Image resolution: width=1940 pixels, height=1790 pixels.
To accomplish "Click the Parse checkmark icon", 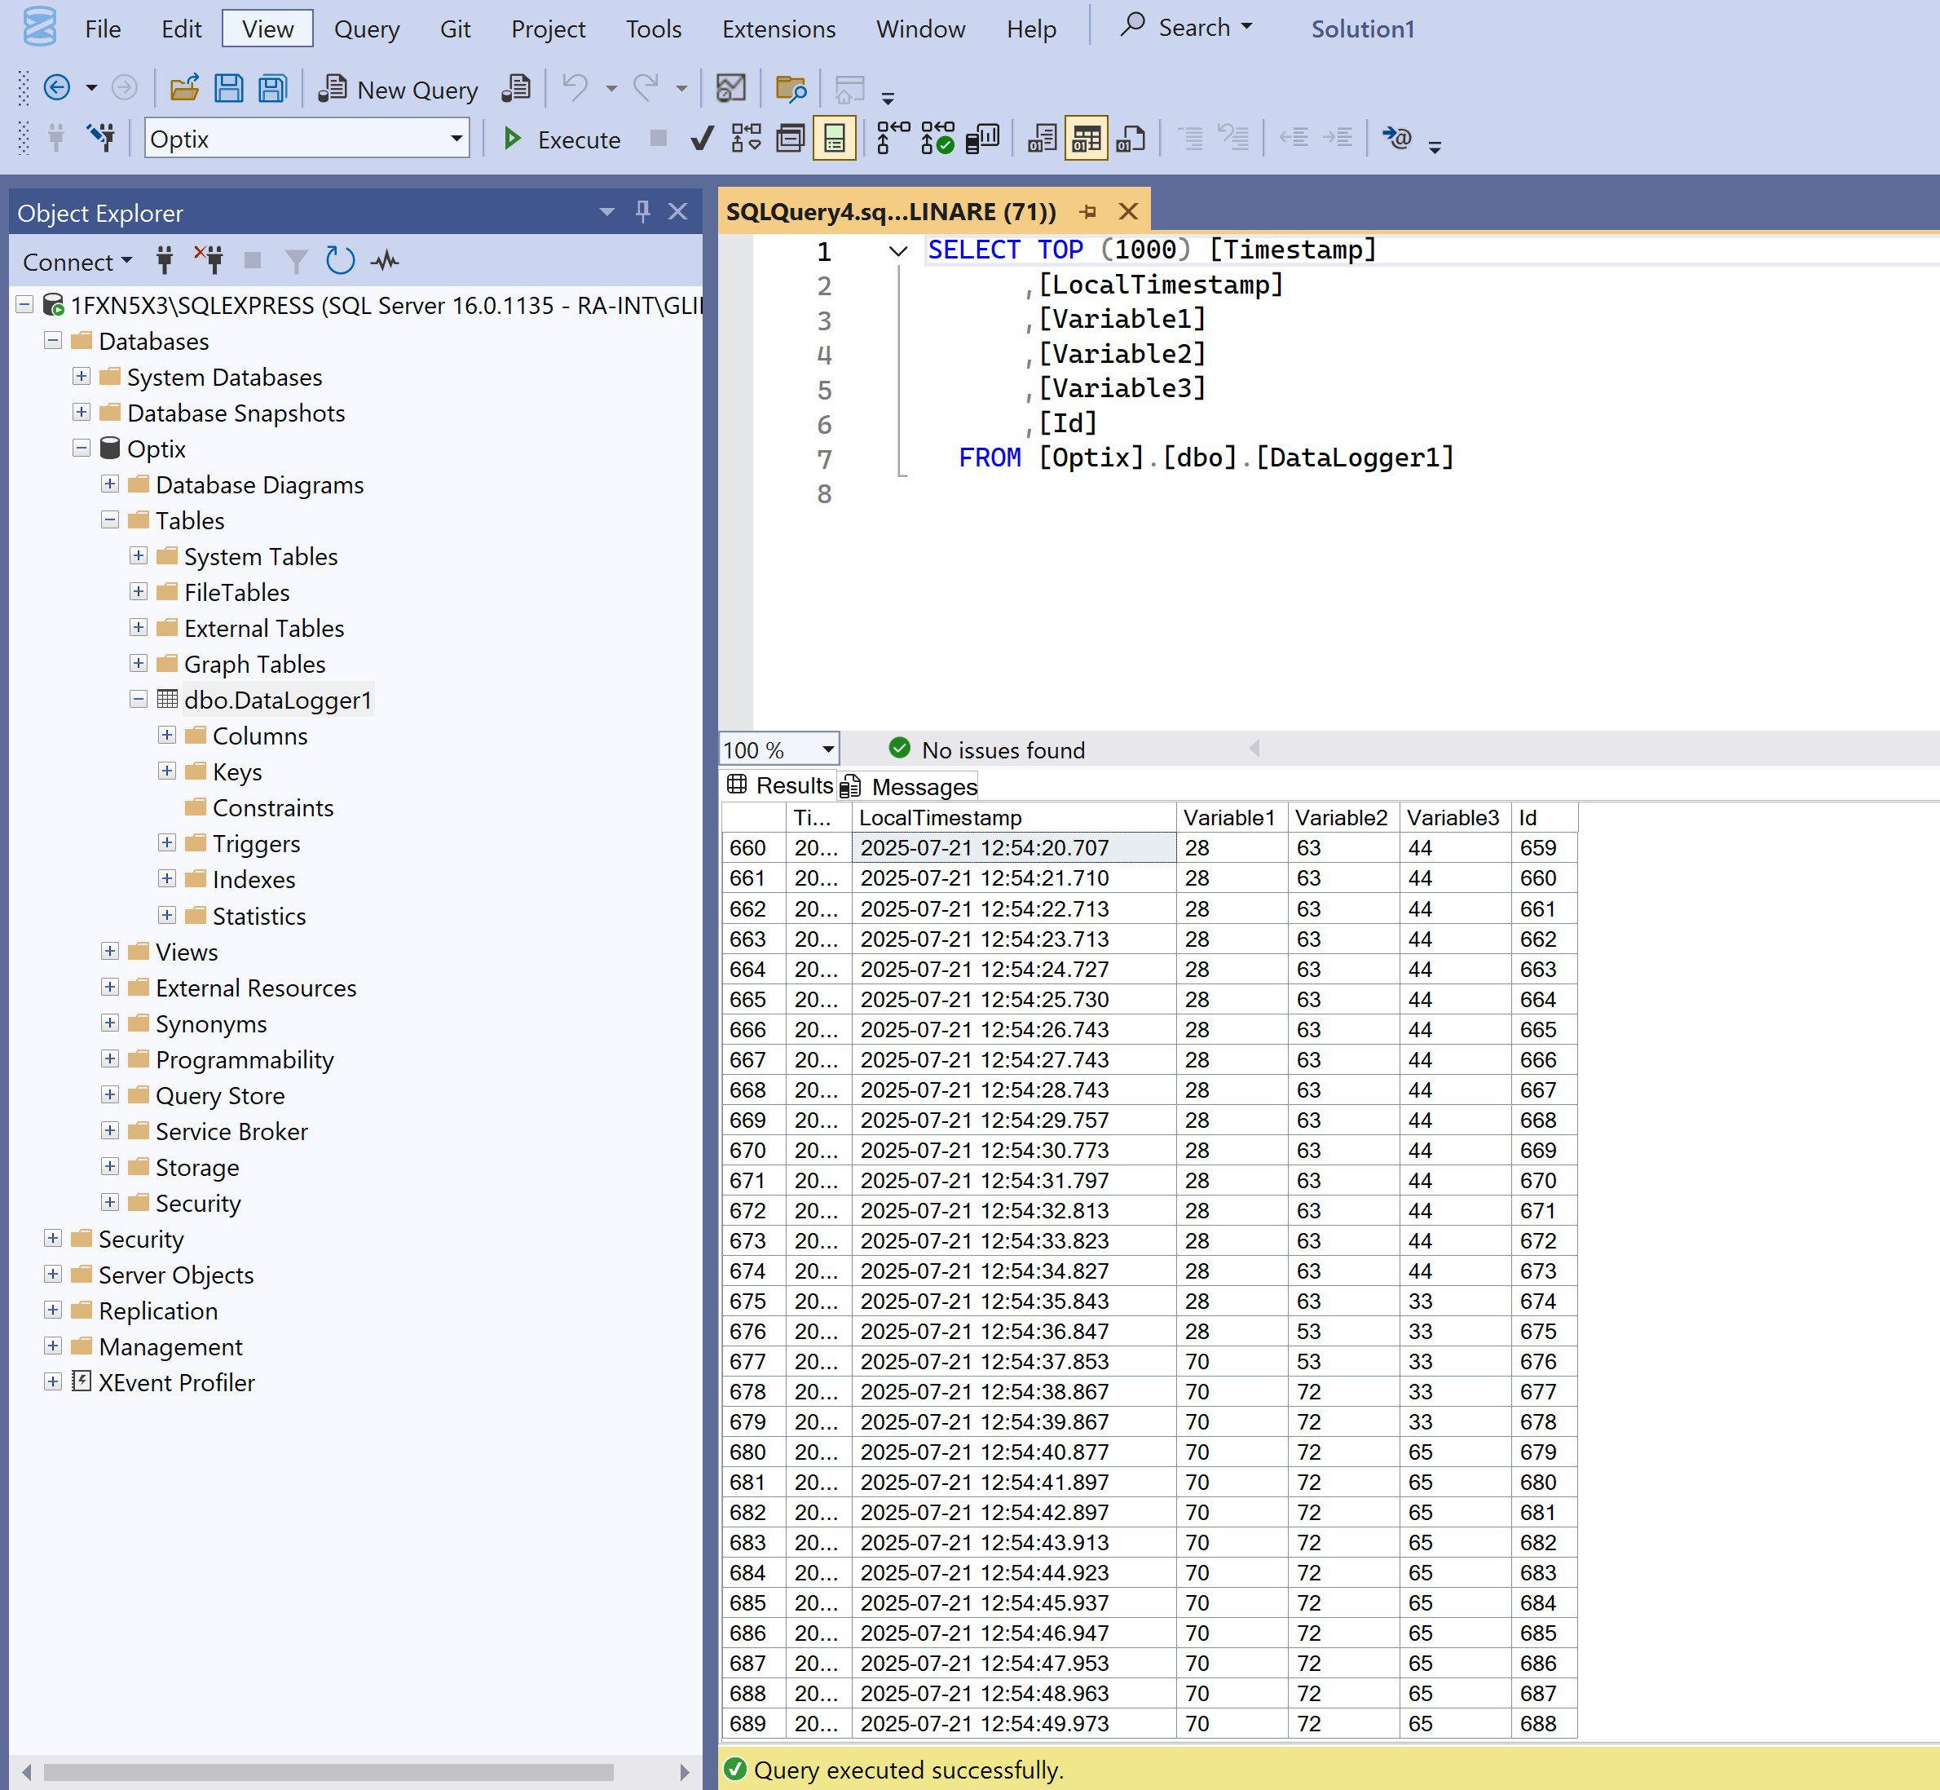I will (x=702, y=139).
